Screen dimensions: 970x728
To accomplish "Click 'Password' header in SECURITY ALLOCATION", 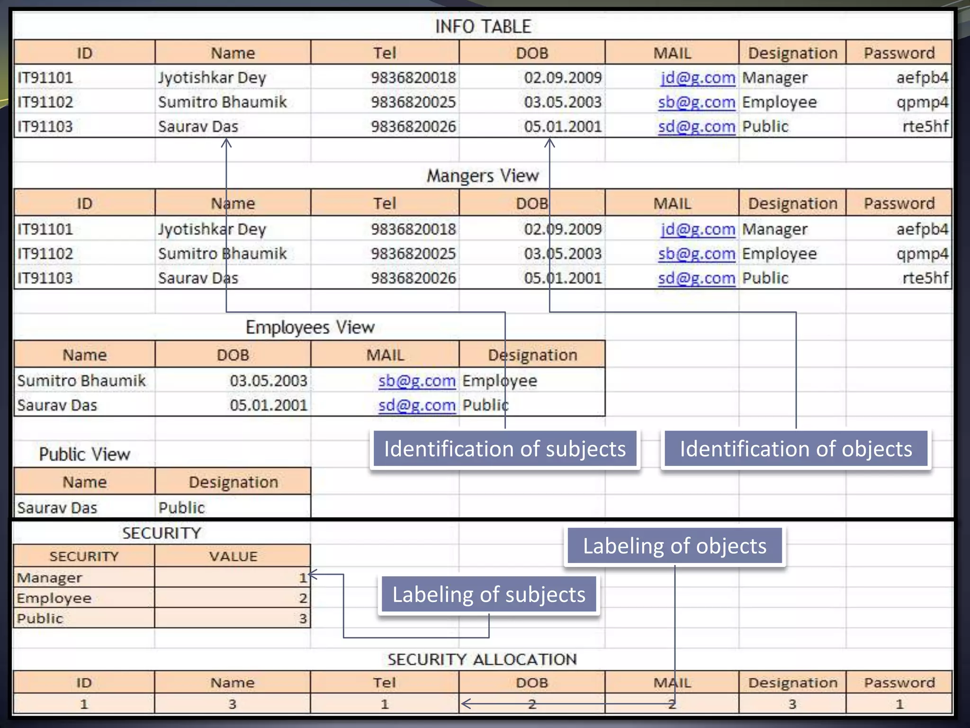I will 899,682.
